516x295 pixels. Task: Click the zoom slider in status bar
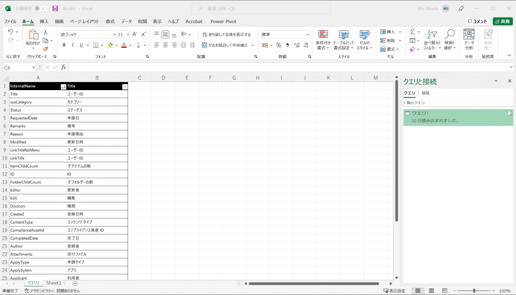coord(474,291)
